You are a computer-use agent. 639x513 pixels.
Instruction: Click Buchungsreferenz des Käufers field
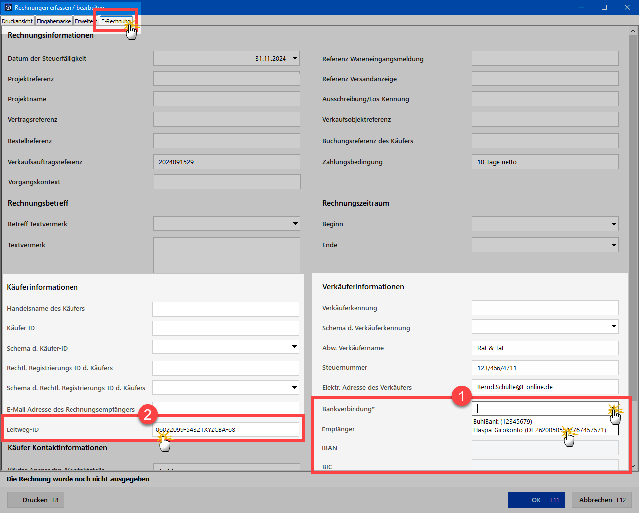pyautogui.click(x=545, y=141)
